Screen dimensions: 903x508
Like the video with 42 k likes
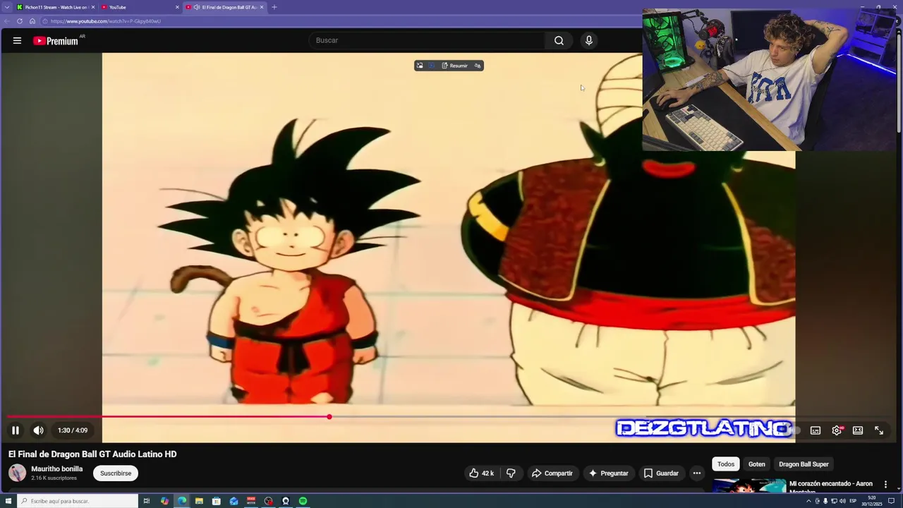[x=482, y=473]
